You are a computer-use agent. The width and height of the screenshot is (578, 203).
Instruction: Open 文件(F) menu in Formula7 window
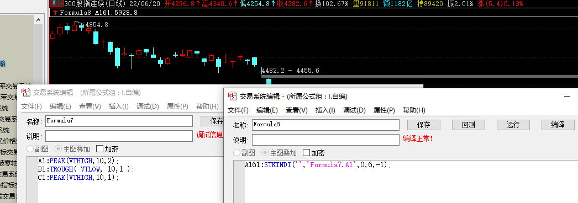[31, 106]
